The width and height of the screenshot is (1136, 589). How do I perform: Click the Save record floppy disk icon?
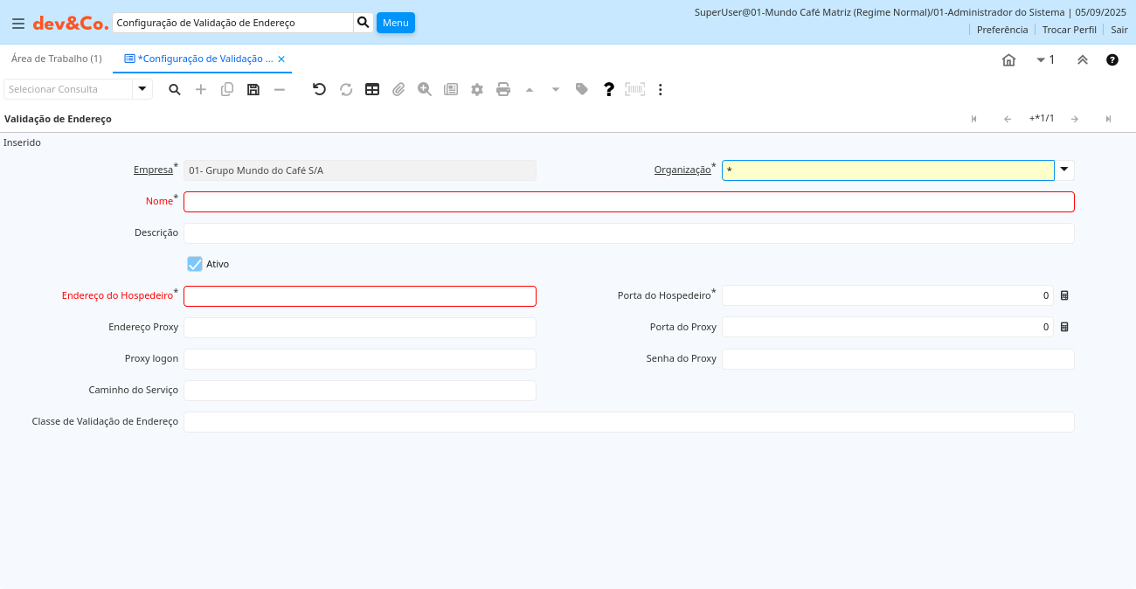[253, 89]
